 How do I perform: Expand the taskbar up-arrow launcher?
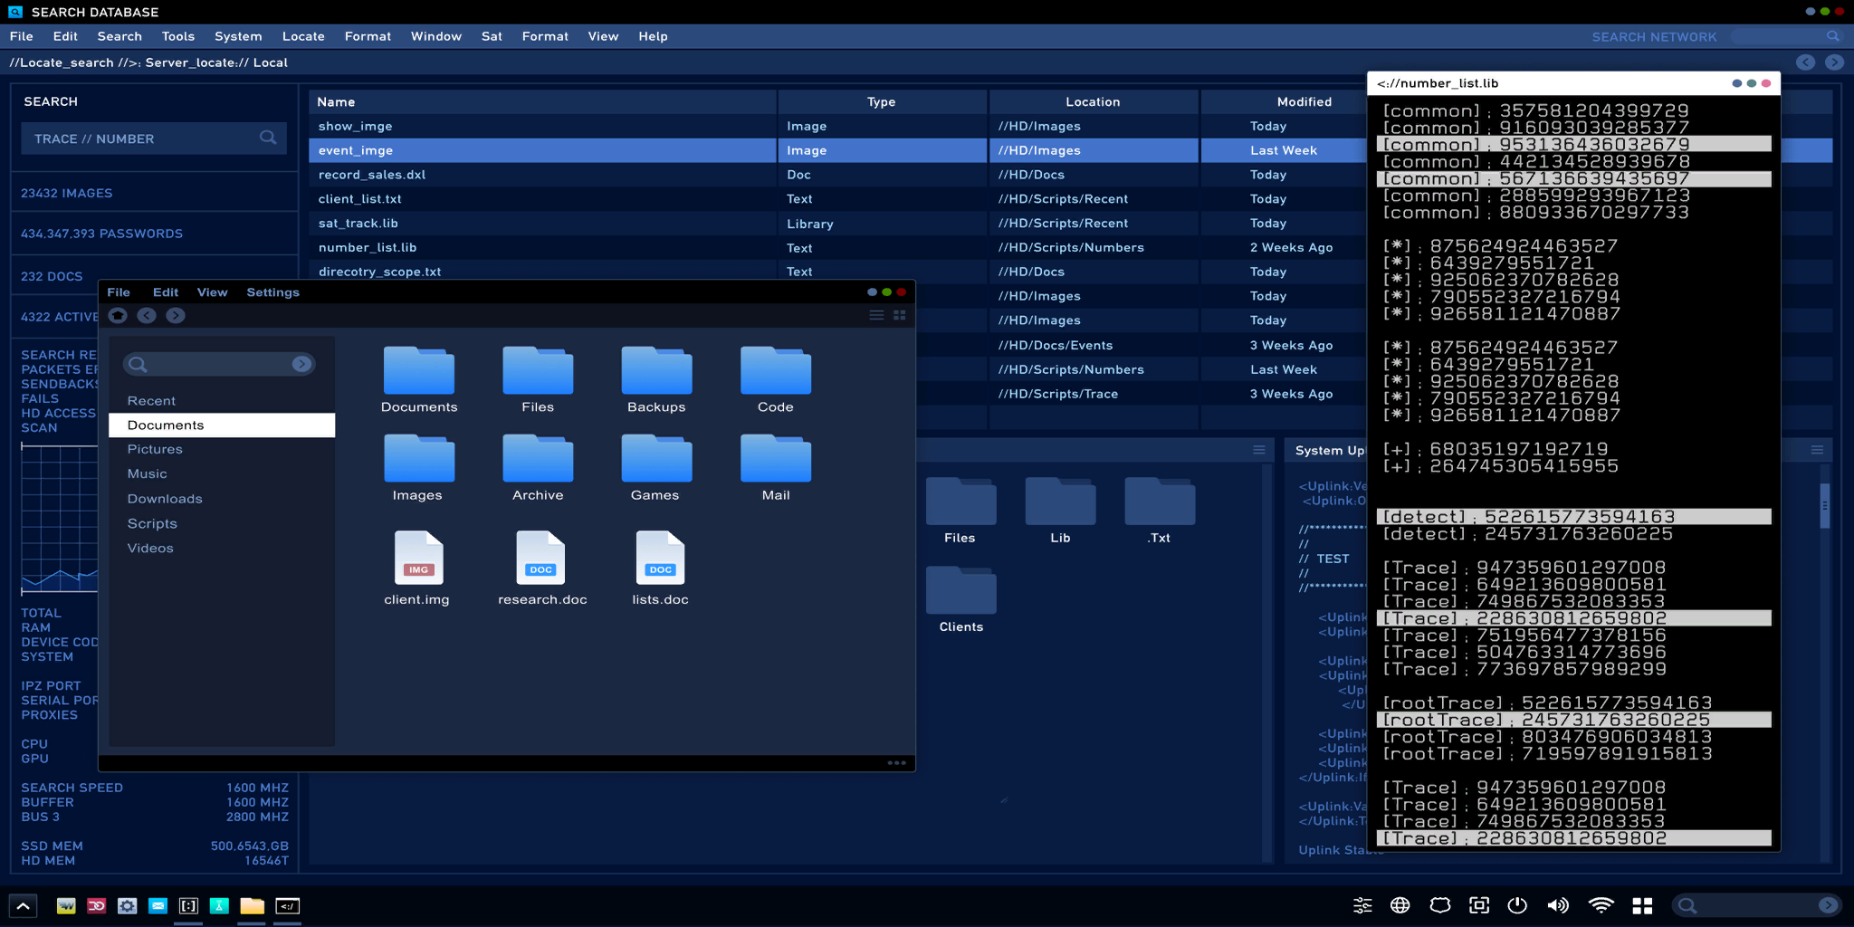click(23, 905)
